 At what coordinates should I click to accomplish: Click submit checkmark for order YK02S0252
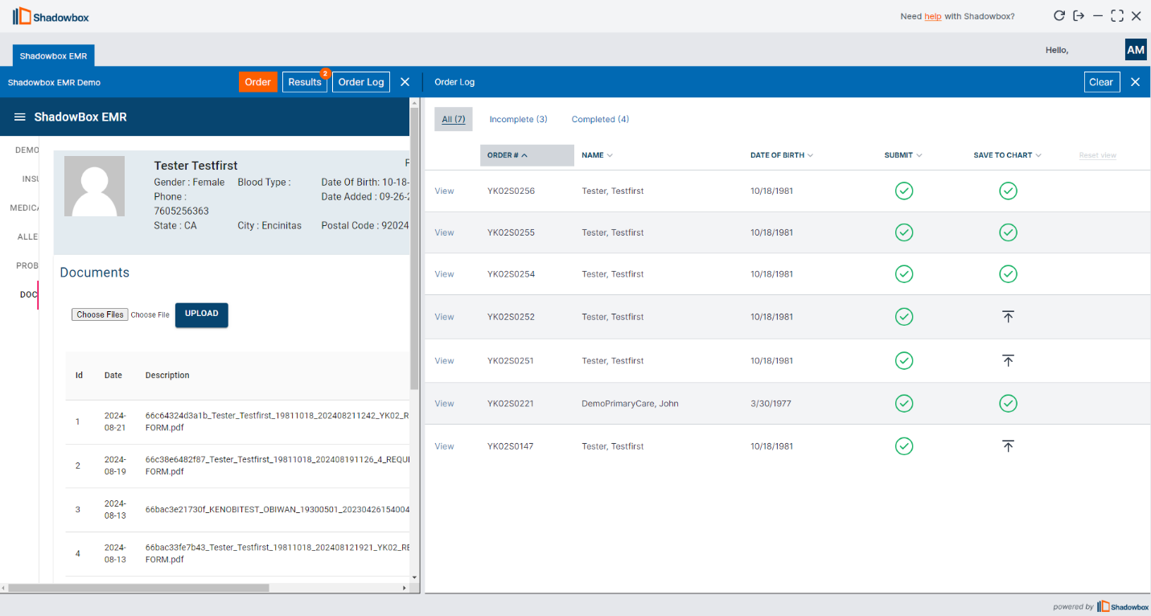(x=904, y=317)
